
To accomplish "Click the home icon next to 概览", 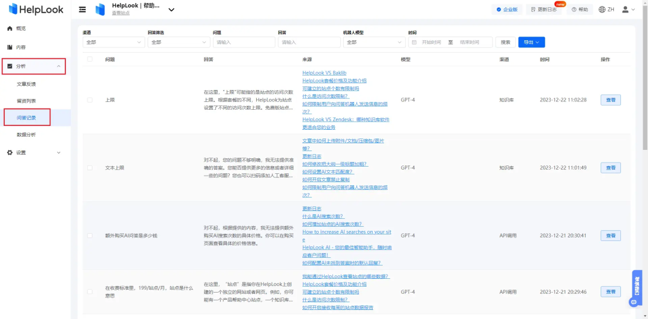I will [x=10, y=29].
